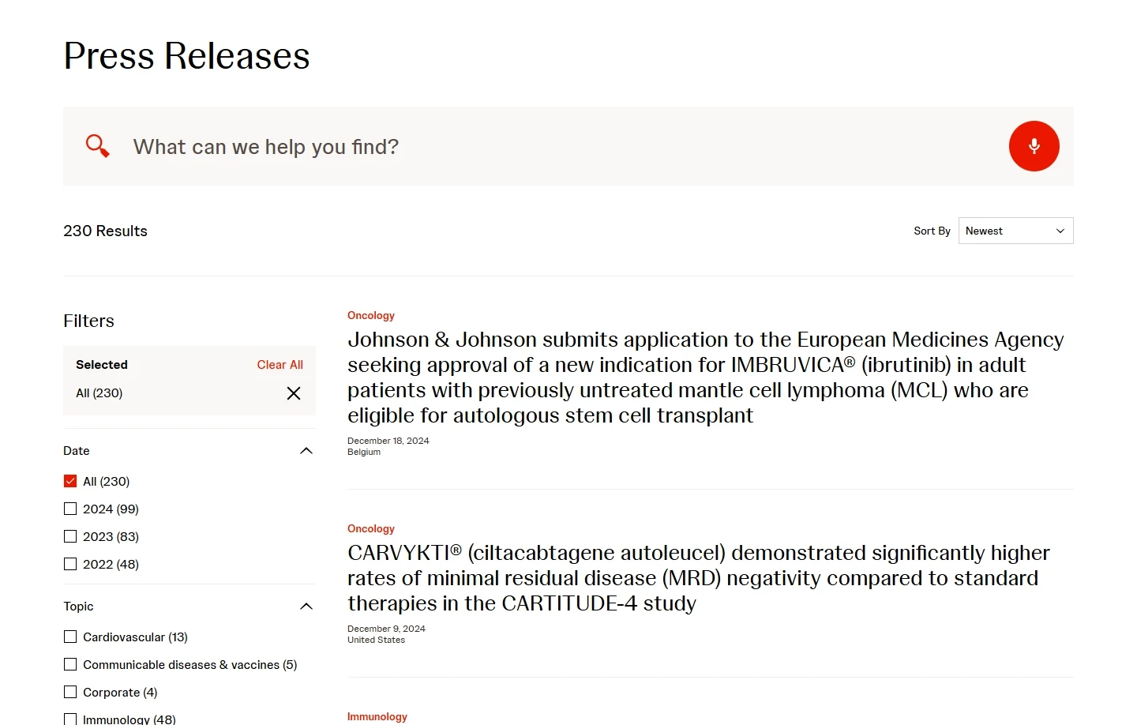The height and width of the screenshot is (725, 1137).
Task: Enable the Communicable diseases & vaccines filter
Action: click(70, 664)
